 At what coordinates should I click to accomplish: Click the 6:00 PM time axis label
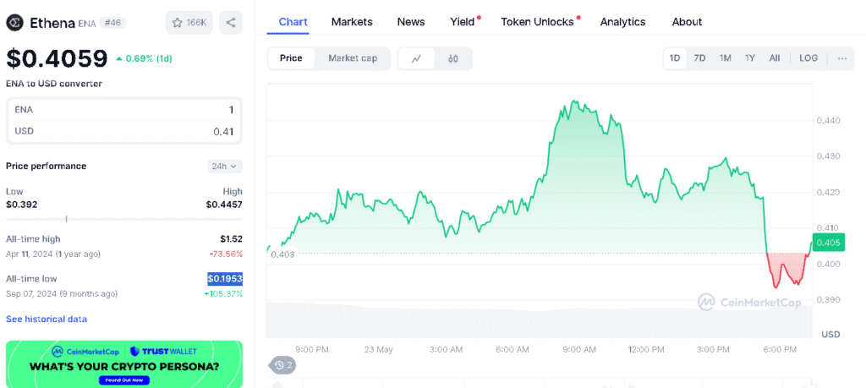(779, 349)
